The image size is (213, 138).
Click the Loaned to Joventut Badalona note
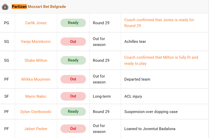pyautogui.click(x=150, y=129)
